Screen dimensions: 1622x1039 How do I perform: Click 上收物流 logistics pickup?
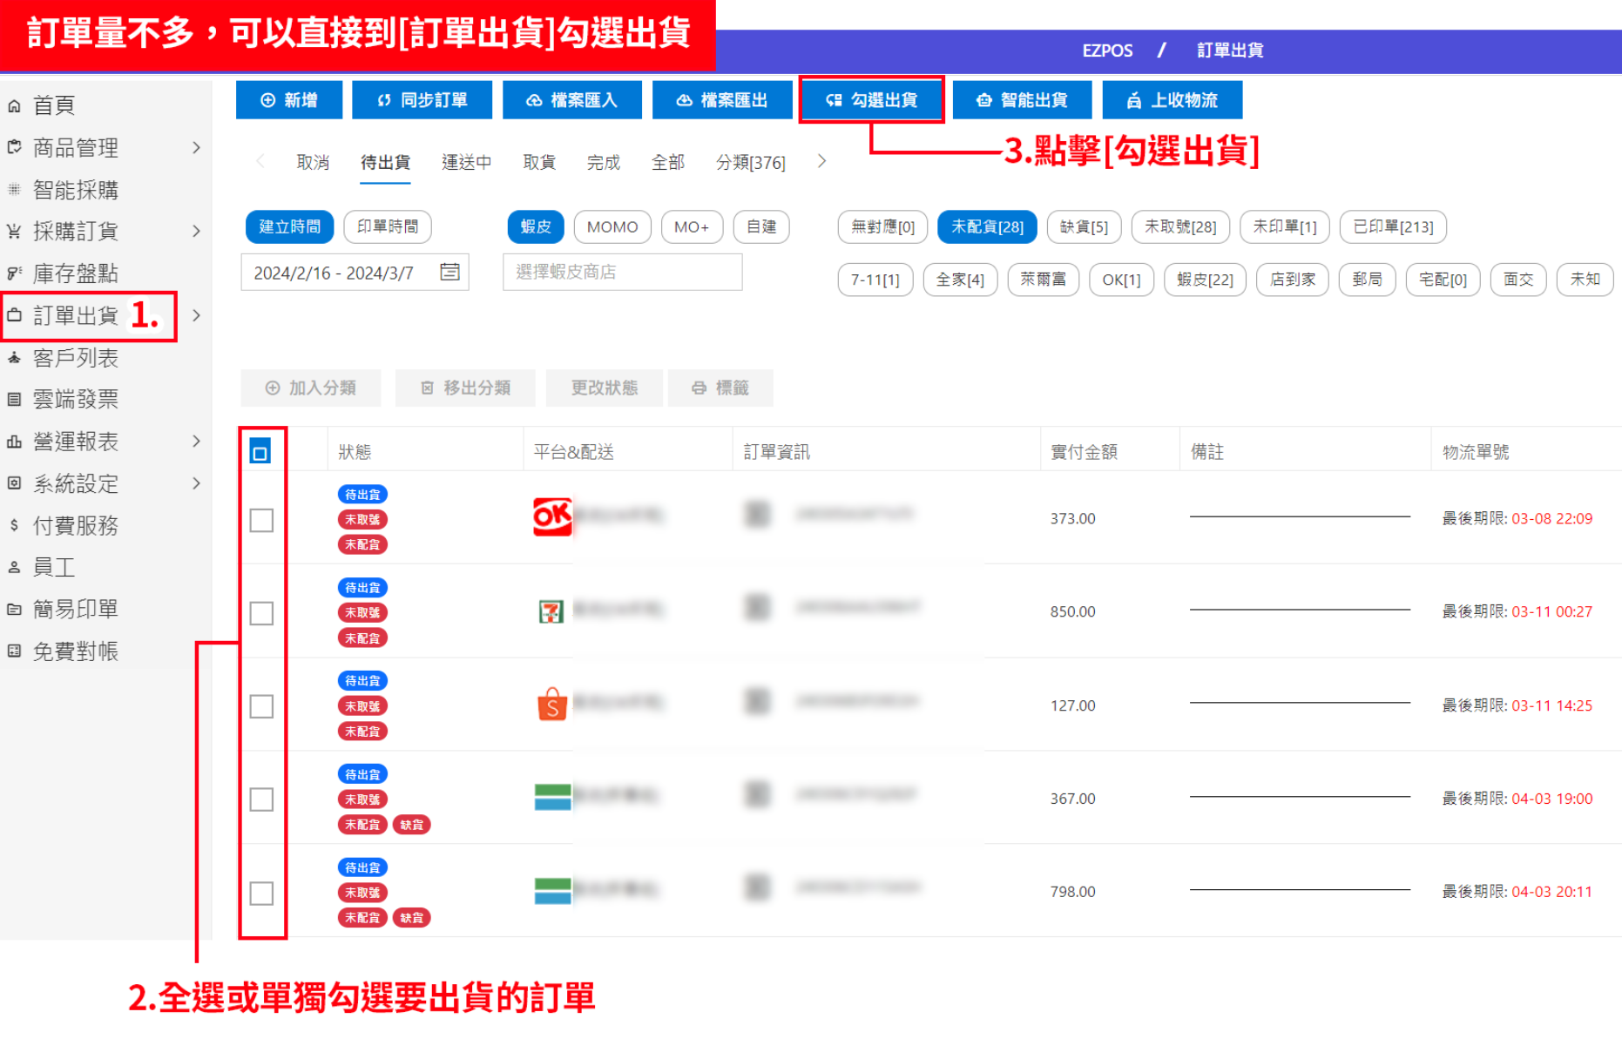pos(1173,100)
